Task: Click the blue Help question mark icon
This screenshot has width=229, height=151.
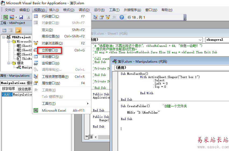Action: tap(122, 17)
